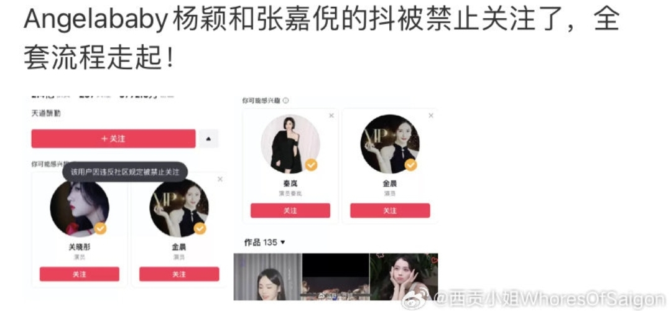
Task: Click the 该用户因违反社区规定被禁止关注 tooltip
Action: pyautogui.click(x=125, y=172)
